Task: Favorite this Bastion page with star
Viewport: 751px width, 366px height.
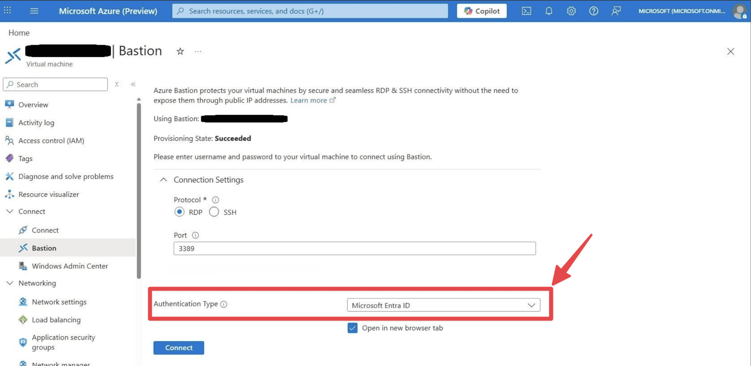Action: [x=180, y=52]
